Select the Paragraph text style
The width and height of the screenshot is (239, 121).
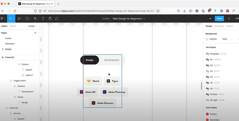216,54
